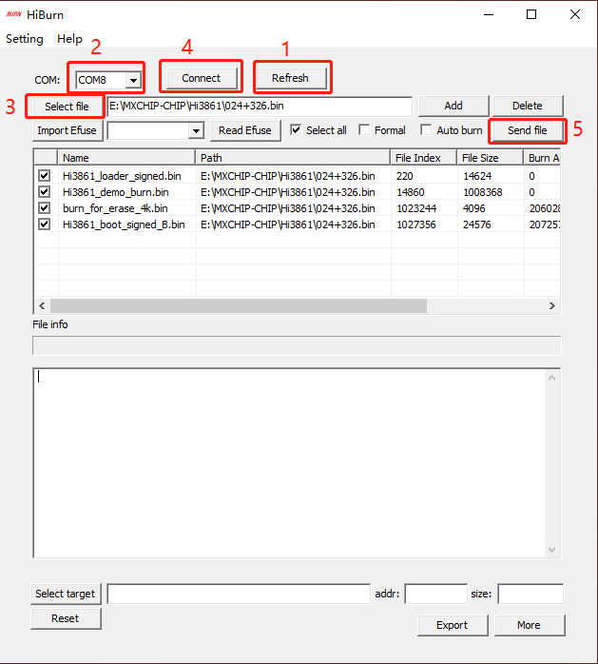Click the table's right scroll arrow

click(551, 305)
